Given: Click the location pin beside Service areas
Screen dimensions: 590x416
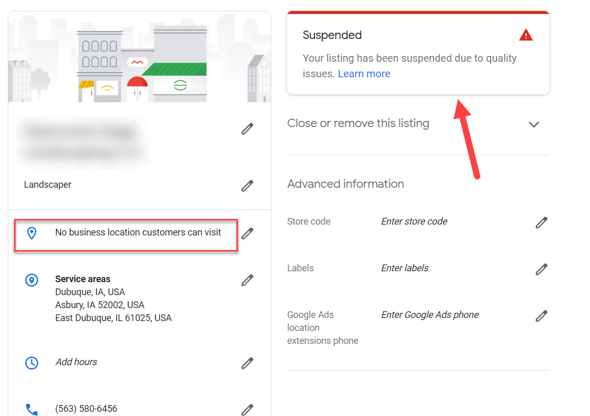Looking at the screenshot, I should [32, 280].
